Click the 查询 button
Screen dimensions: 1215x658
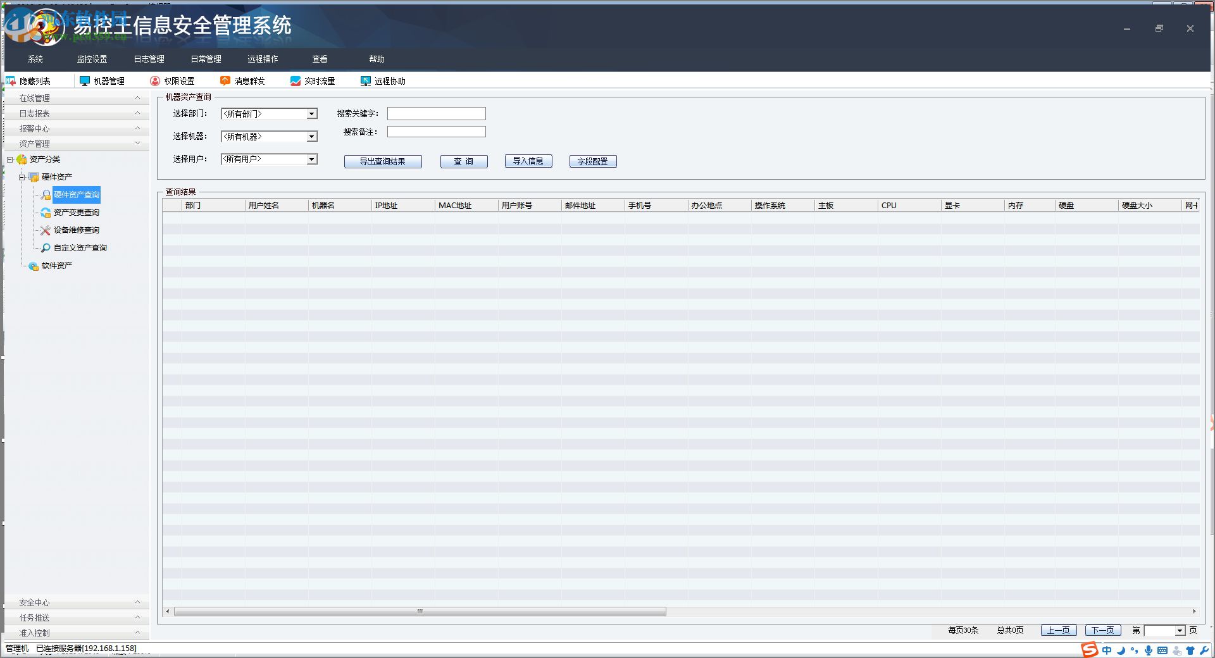464,161
